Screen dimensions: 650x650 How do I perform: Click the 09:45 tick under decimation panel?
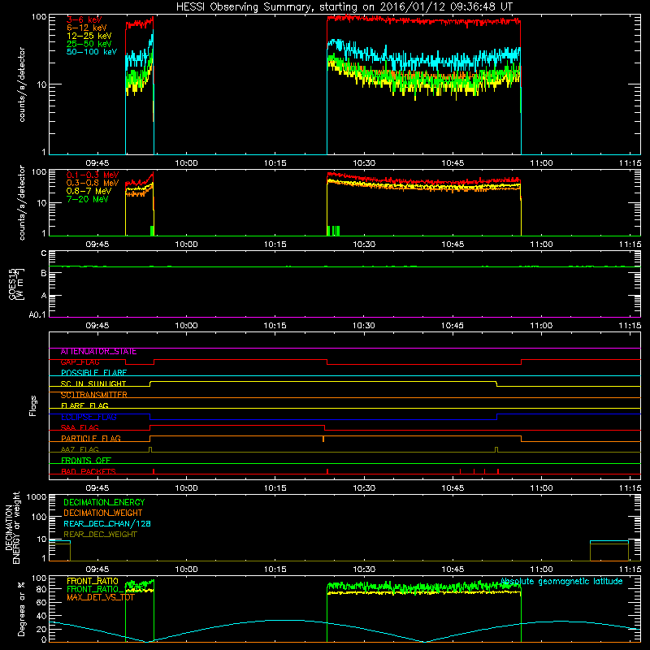[97, 570]
